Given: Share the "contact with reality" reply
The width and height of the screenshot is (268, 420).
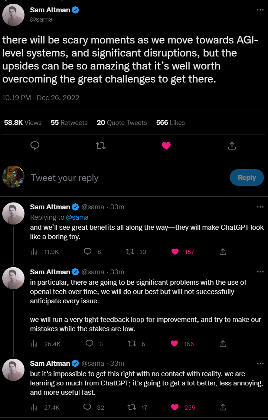Looking at the screenshot, I should pos(223,407).
